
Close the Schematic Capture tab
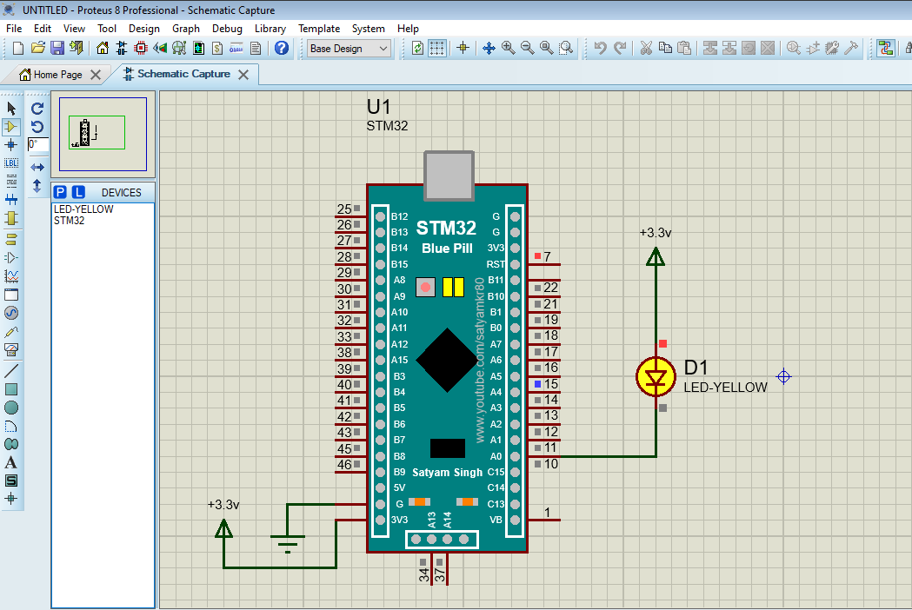(243, 75)
